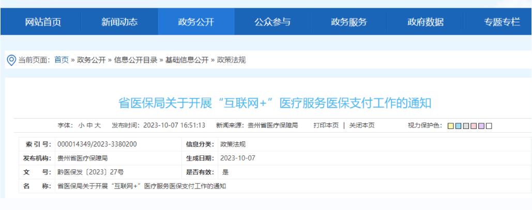
Task: Open 信息公开目录 in the breadcrumb
Action: click(135, 60)
